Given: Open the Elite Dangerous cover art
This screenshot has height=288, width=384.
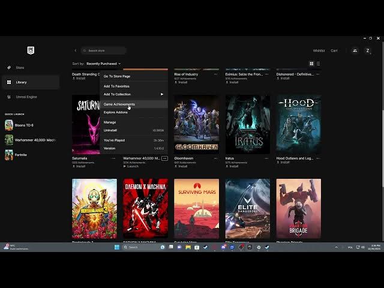Looking at the screenshot, I should (248, 209).
